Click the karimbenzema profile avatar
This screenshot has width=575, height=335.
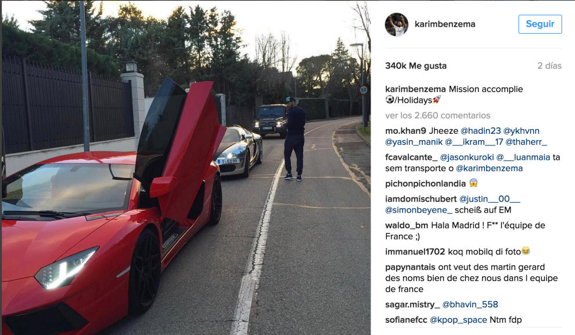(397, 24)
